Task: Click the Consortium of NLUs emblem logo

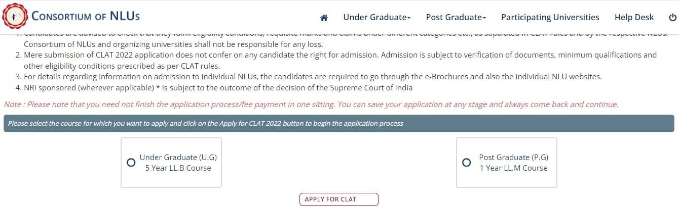Action: [14, 17]
